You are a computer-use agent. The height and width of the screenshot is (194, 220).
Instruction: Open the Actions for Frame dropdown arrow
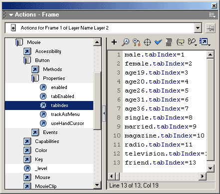point(198,28)
